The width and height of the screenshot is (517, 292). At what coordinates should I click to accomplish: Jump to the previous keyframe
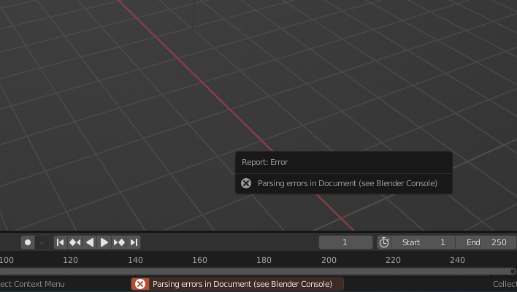[x=74, y=242]
